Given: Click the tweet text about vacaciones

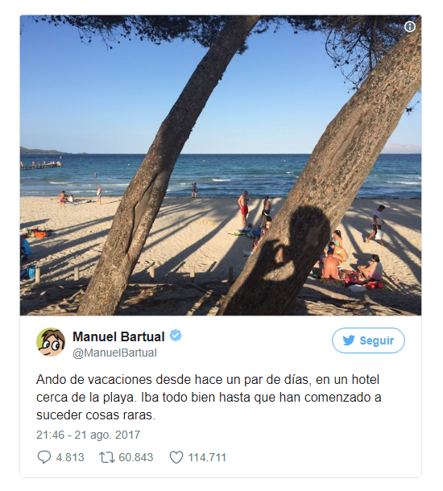Looking at the screenshot, I should click(x=209, y=397).
